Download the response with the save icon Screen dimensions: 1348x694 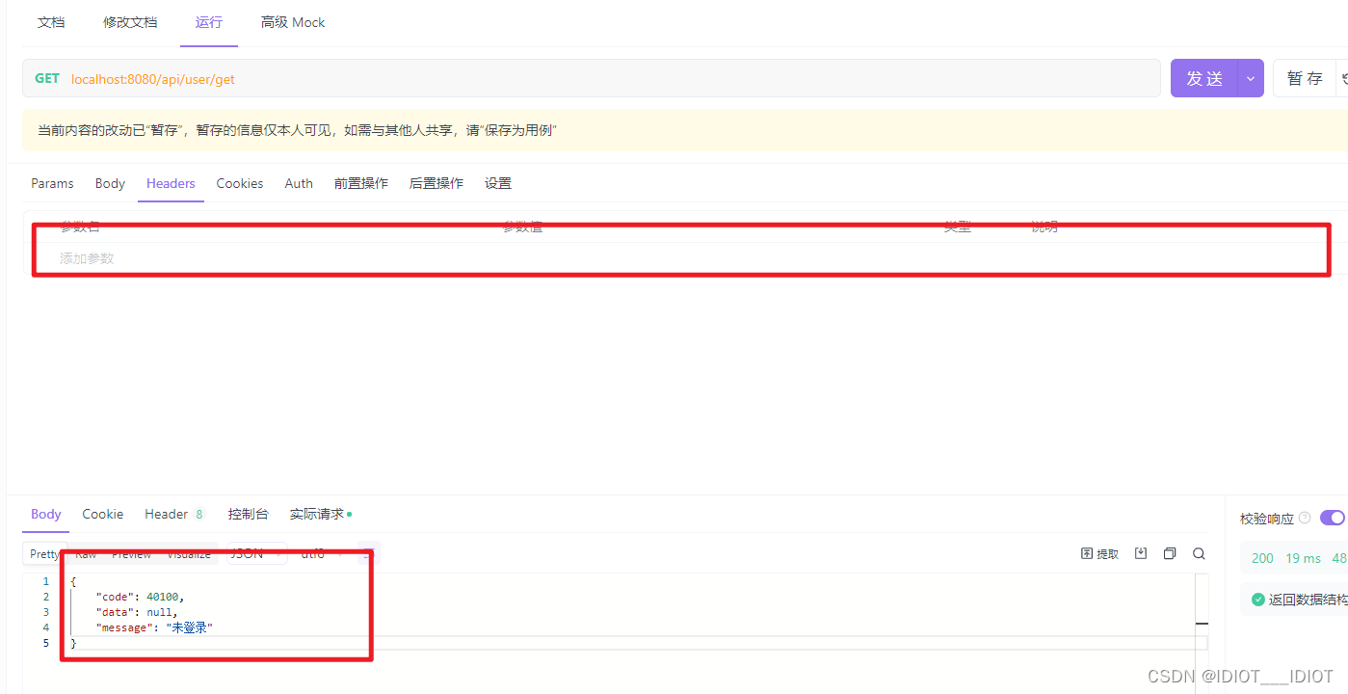pos(1141,553)
